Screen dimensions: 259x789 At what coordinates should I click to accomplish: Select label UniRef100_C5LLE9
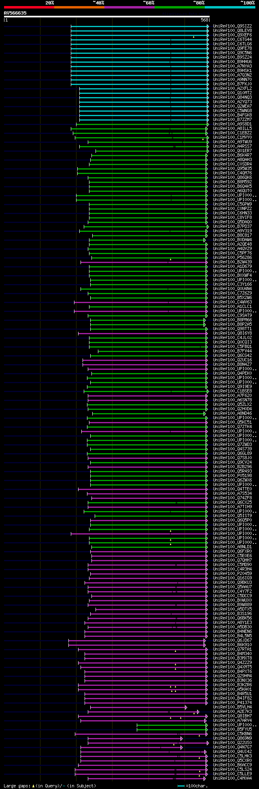pyautogui.click(x=232, y=774)
